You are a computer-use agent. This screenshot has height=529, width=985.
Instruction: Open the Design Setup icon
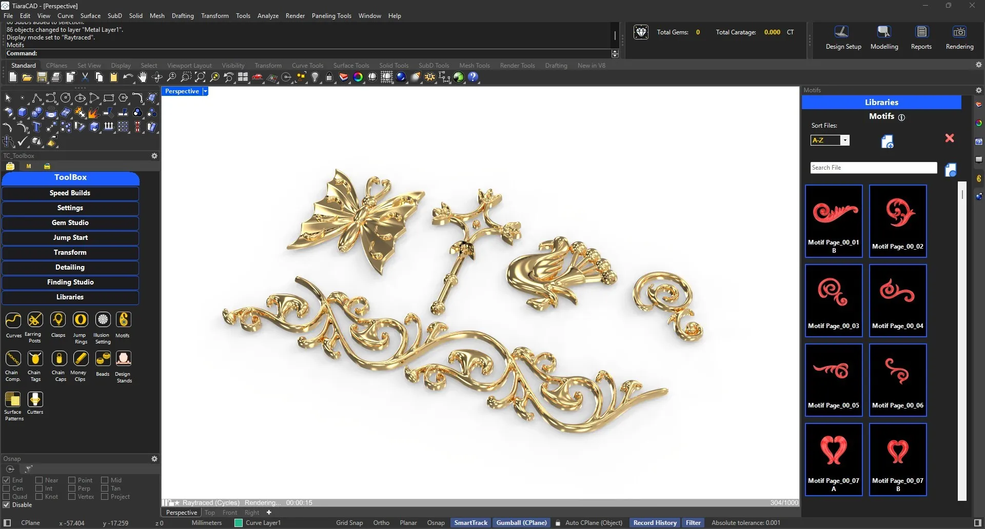click(842, 32)
